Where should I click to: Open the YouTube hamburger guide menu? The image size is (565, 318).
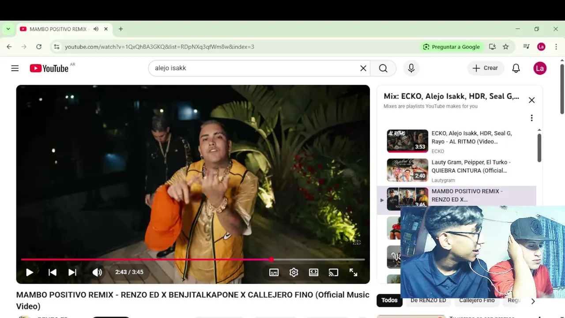(x=15, y=68)
